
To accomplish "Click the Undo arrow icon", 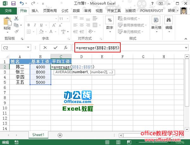I will [x=22, y=3].
